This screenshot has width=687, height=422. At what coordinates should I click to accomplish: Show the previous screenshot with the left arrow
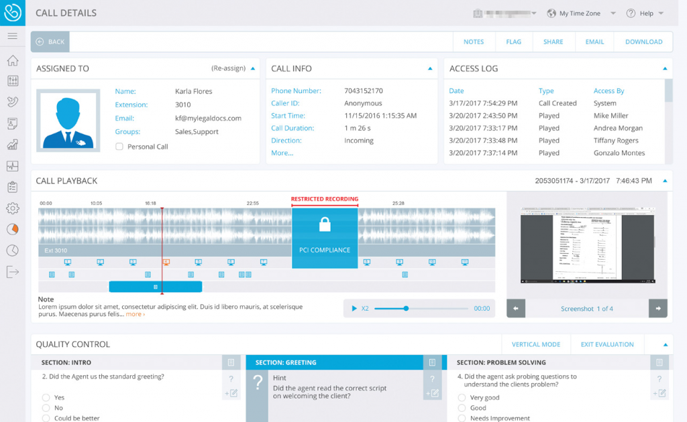516,308
